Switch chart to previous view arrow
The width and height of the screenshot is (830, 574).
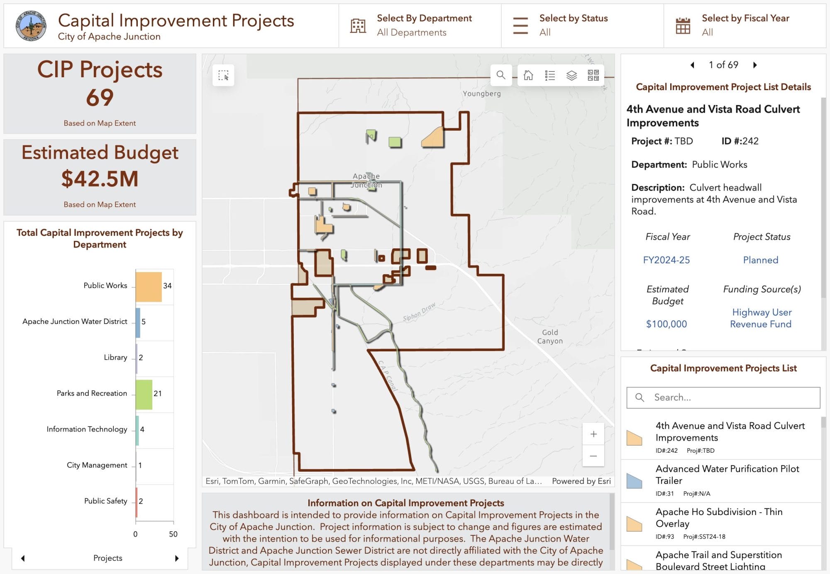tap(23, 558)
